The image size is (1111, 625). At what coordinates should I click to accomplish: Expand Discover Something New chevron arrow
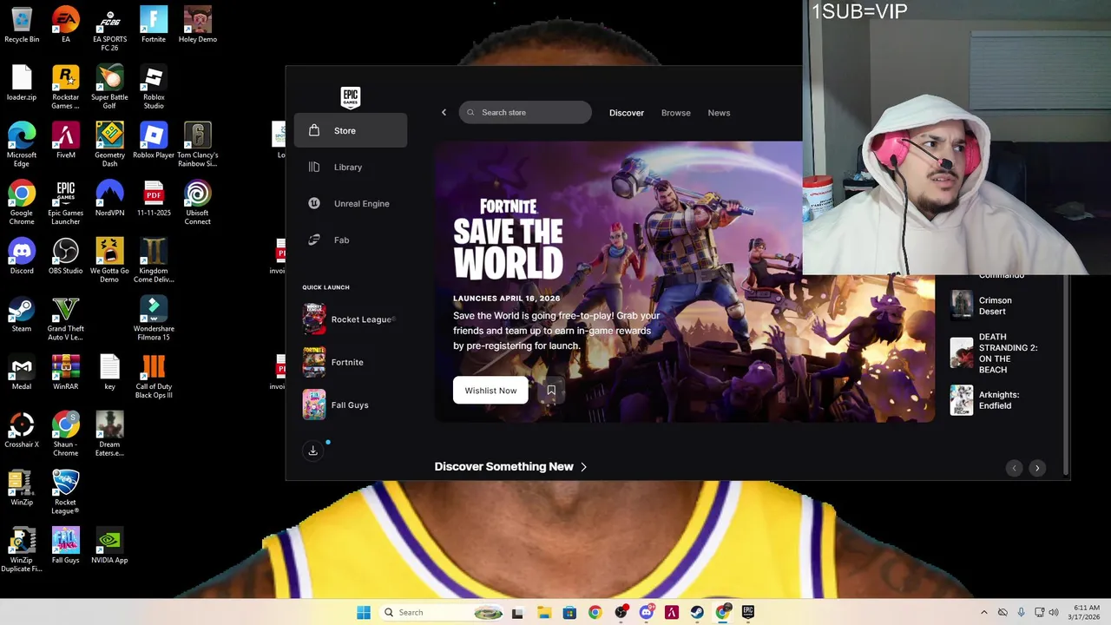click(x=583, y=467)
